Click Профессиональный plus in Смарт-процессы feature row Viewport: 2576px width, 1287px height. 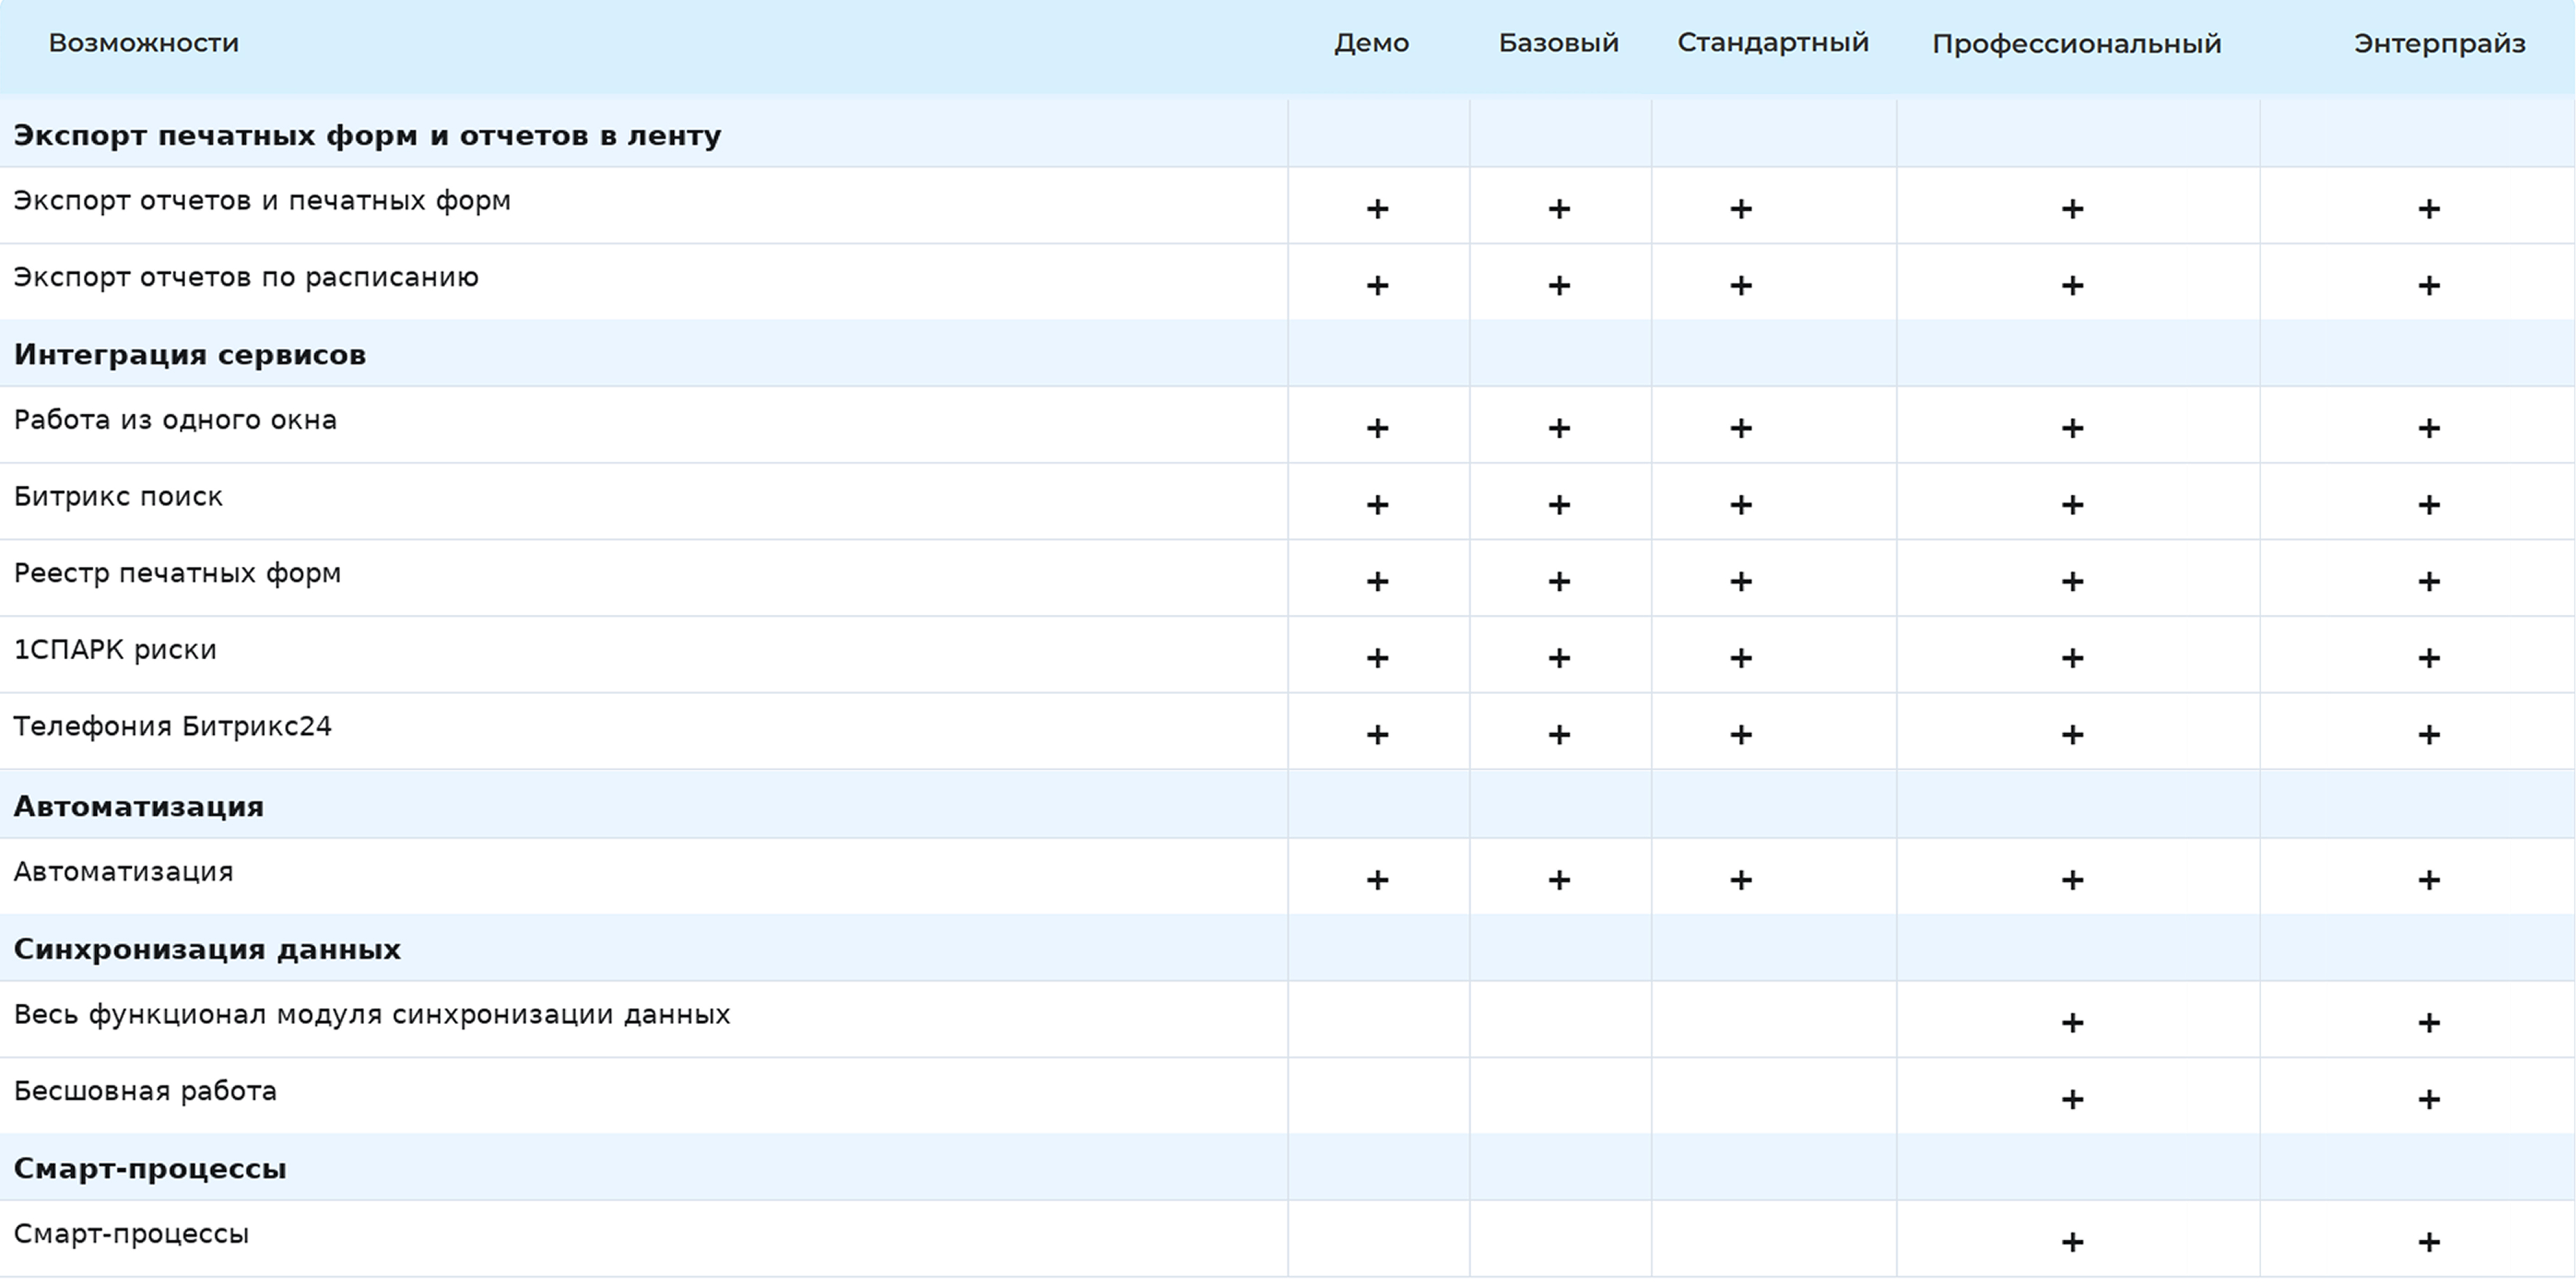[2073, 1243]
